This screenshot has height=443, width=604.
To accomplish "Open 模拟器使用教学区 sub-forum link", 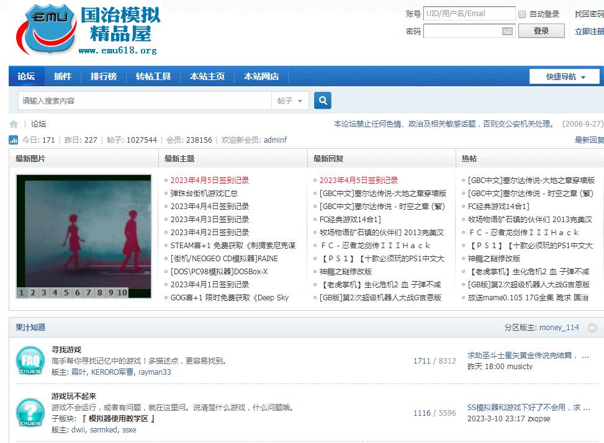I will click(x=119, y=418).
